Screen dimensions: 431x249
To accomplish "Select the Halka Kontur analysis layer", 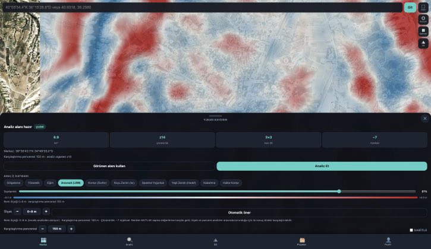I will 231,183.
